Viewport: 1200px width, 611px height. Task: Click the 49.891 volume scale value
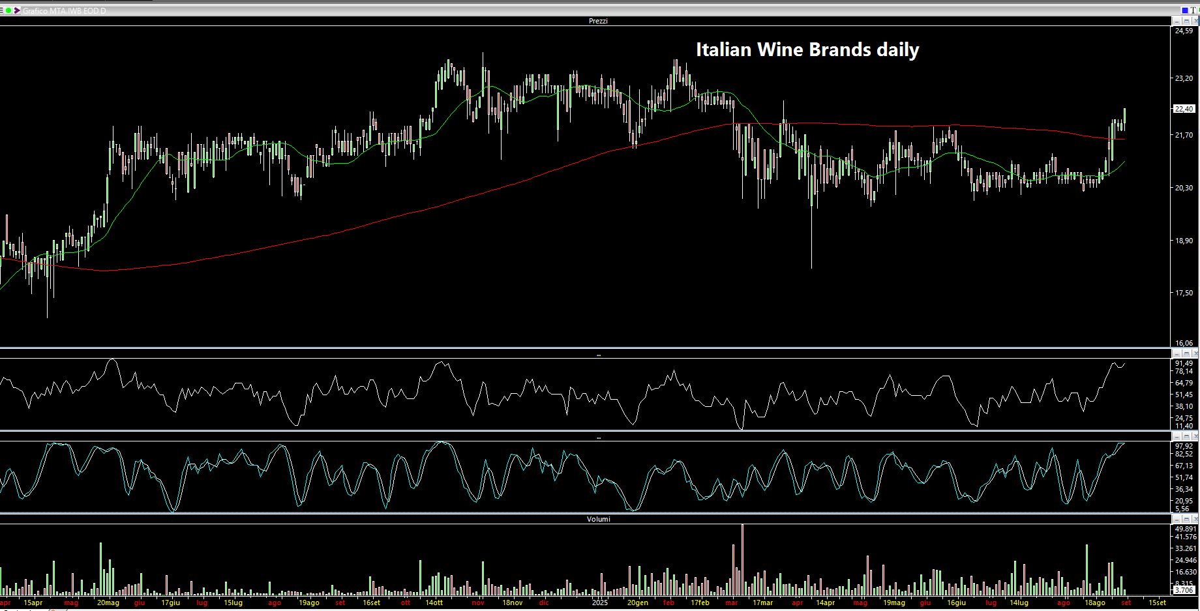pyautogui.click(x=1185, y=529)
